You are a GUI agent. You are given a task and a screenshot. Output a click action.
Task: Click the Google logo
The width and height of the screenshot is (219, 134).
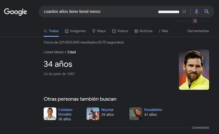pyautogui.click(x=15, y=12)
